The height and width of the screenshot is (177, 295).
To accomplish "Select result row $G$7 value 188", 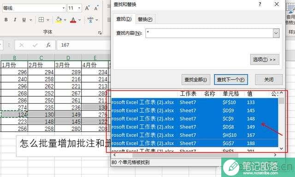I will coord(195,143).
